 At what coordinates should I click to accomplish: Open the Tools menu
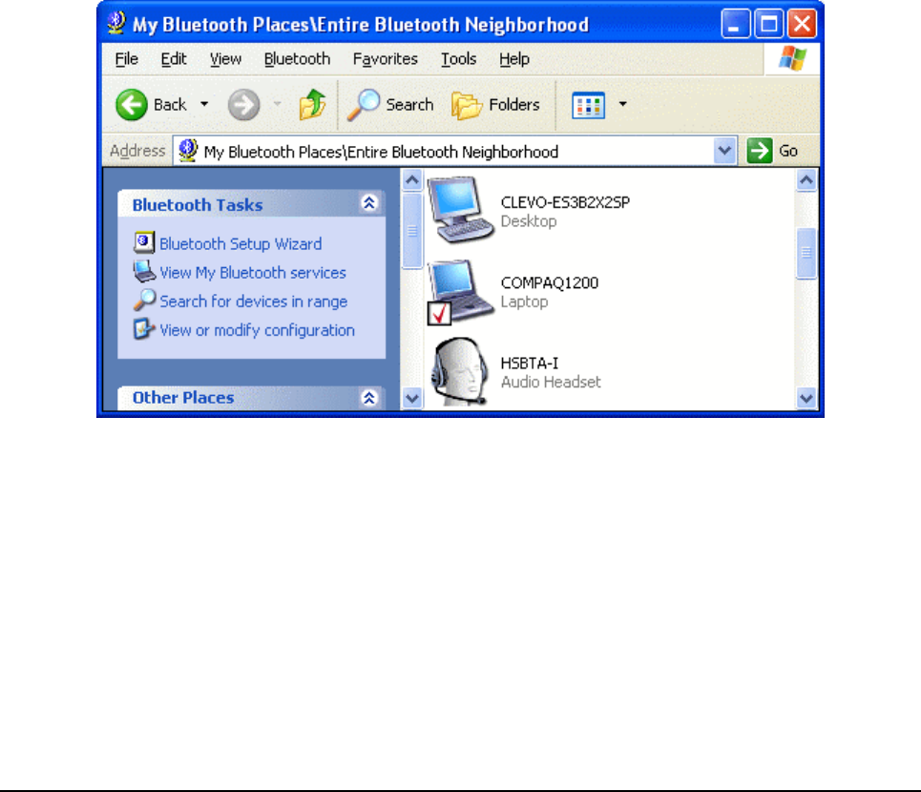click(x=459, y=59)
